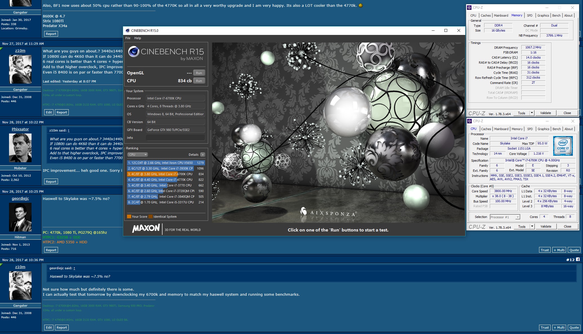The width and height of the screenshot is (583, 334).
Task: Select ranking row Xeon CPU X5650 1279
Action: [166, 163]
